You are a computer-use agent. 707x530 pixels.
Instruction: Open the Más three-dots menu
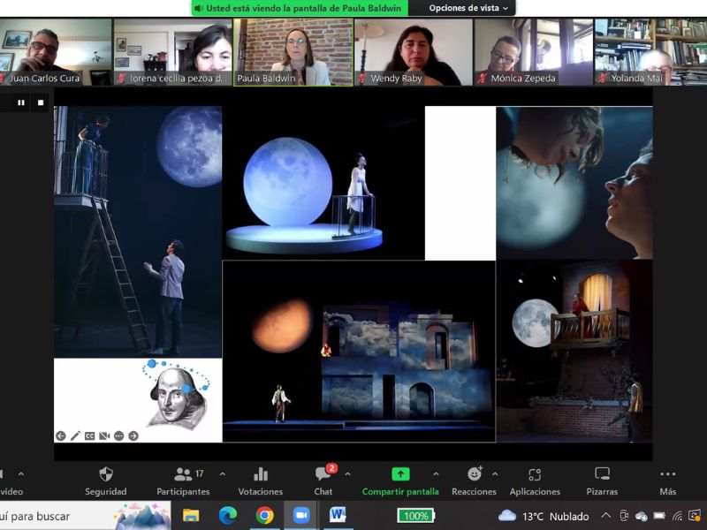[x=668, y=481]
